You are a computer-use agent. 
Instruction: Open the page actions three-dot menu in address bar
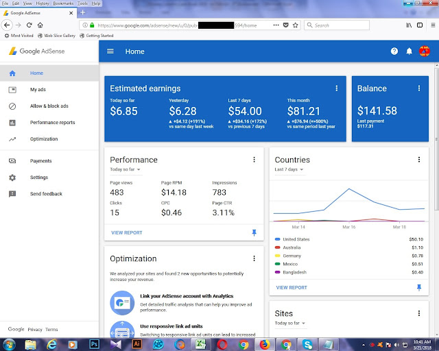(276, 25)
